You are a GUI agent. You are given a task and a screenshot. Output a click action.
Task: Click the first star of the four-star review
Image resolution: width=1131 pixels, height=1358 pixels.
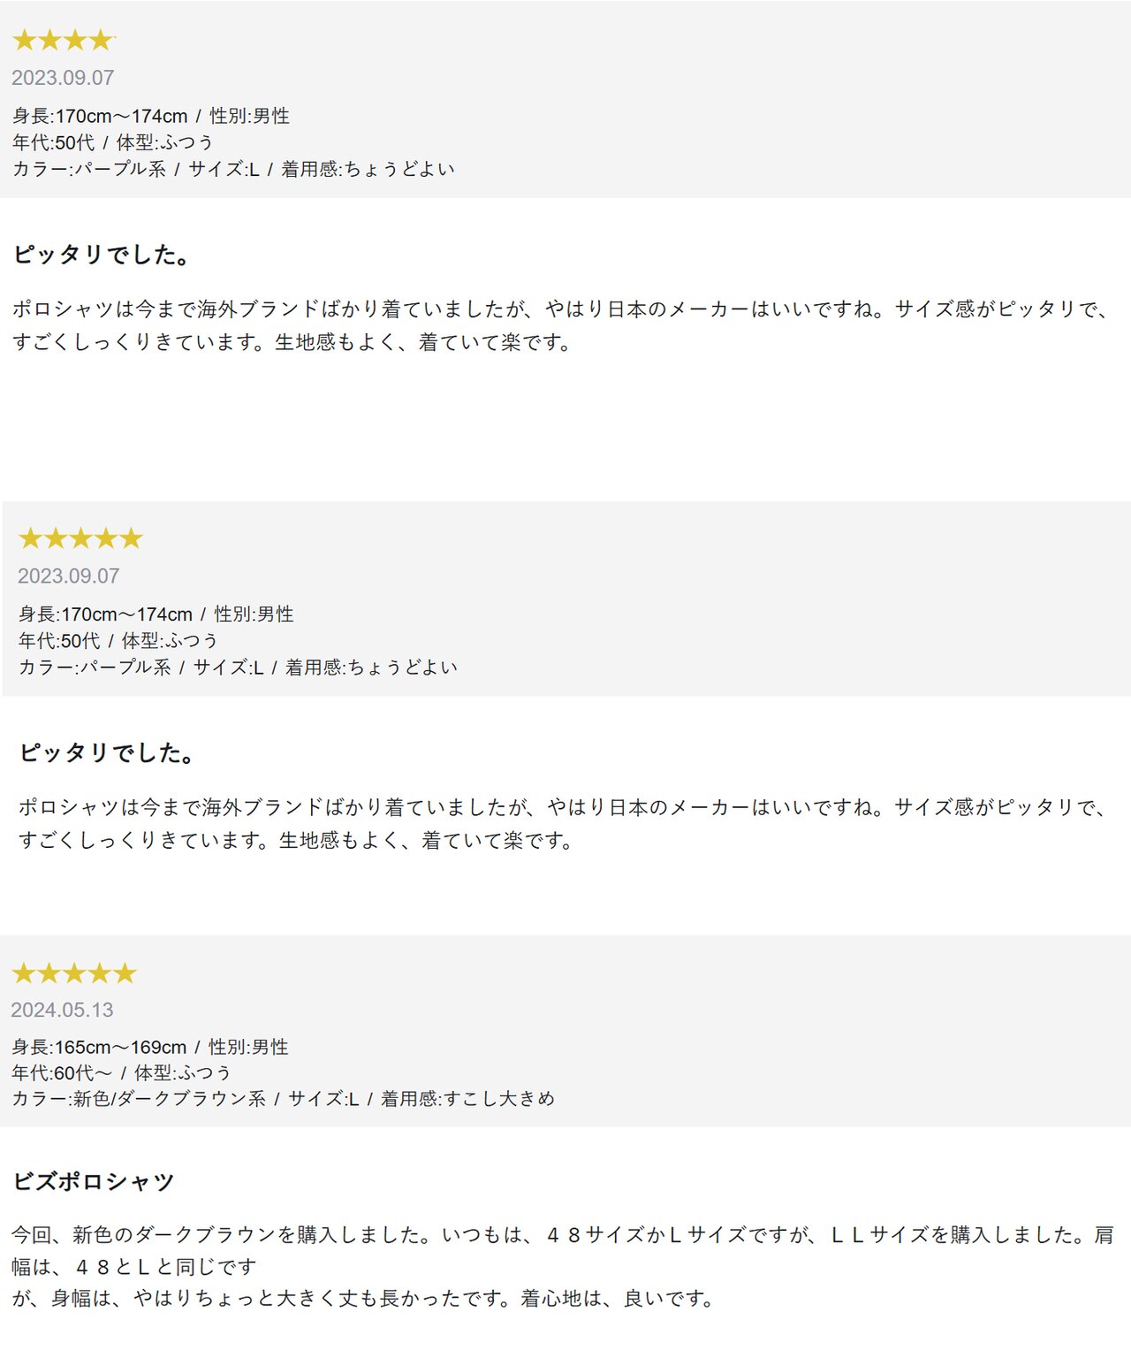pos(24,41)
